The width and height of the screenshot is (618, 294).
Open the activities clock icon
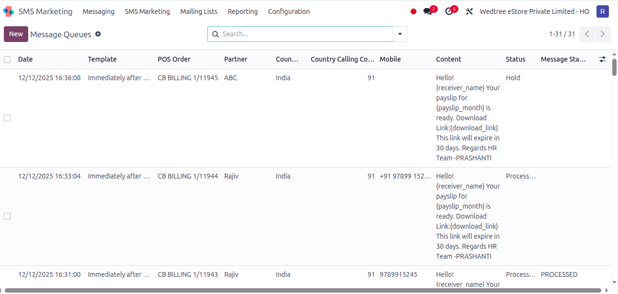tap(448, 10)
